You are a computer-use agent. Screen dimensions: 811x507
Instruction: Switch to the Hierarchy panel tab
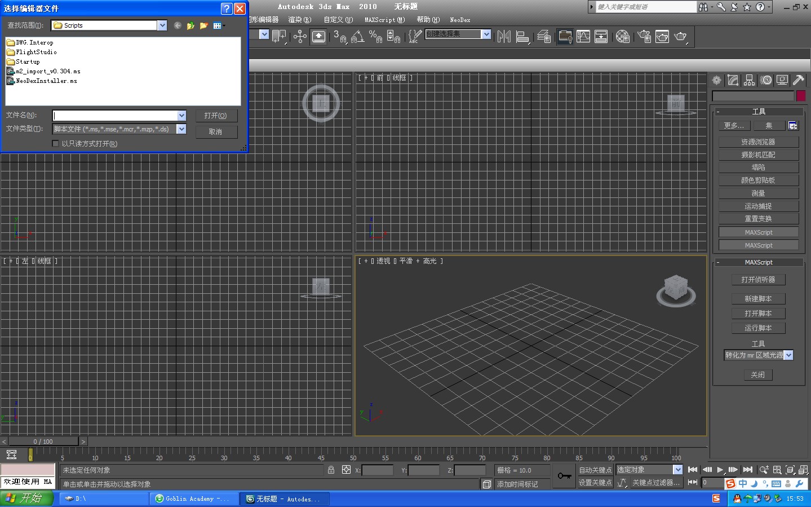point(749,80)
